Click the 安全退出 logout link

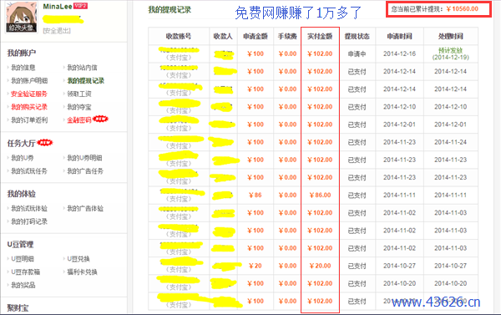coord(57,31)
